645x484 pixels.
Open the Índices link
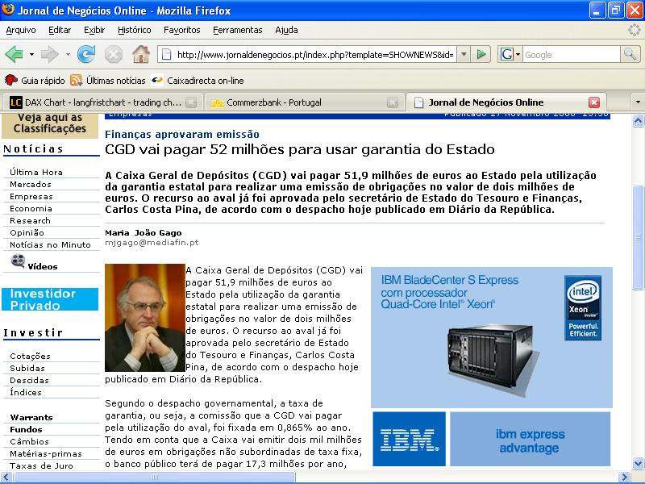(x=26, y=392)
